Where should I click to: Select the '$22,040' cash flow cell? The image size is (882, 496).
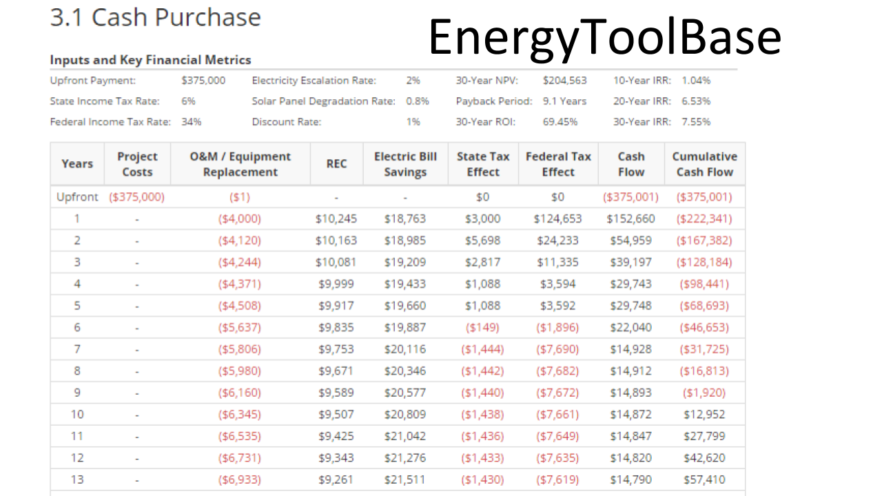click(x=630, y=327)
